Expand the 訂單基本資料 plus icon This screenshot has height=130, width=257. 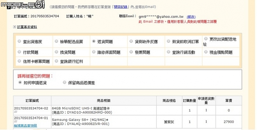click(15, 27)
